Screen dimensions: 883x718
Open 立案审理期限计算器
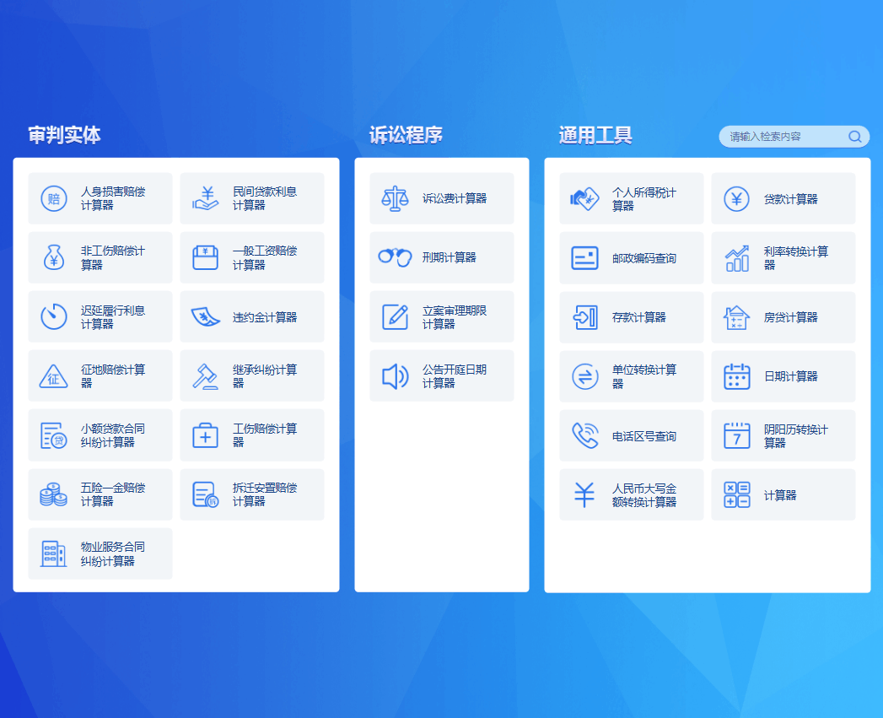[x=442, y=317]
